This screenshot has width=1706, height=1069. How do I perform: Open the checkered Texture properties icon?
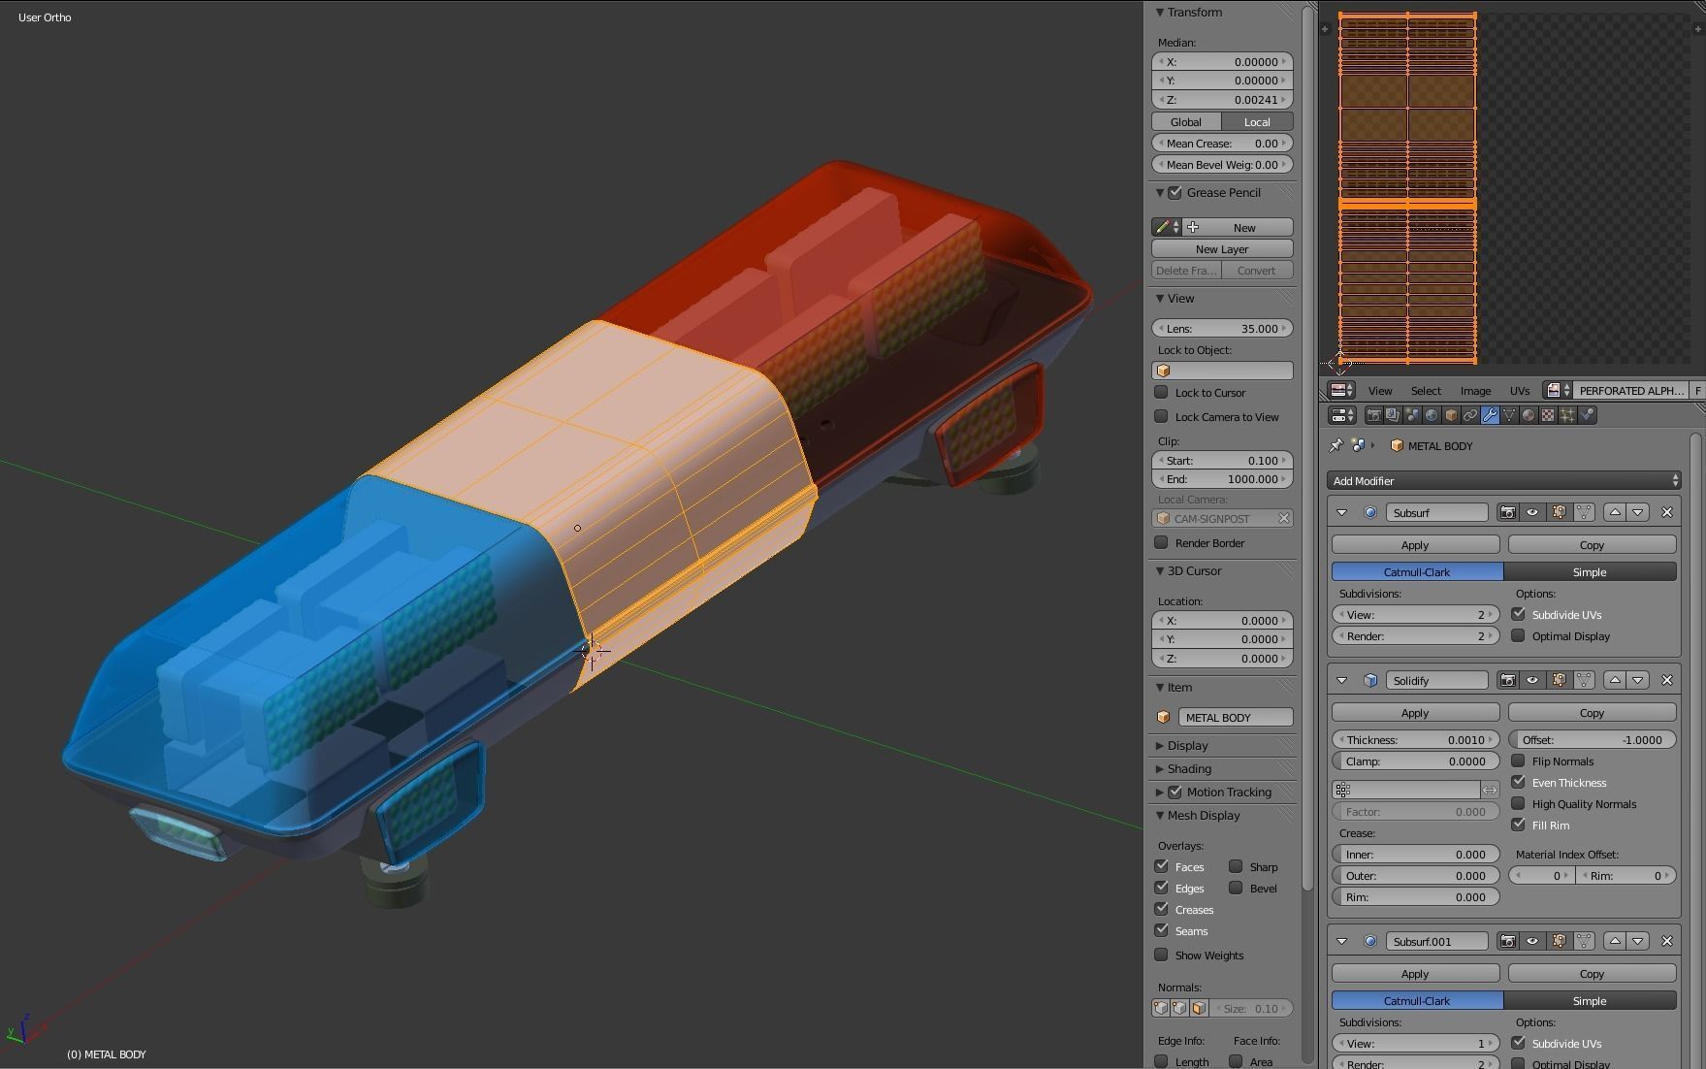click(1548, 415)
